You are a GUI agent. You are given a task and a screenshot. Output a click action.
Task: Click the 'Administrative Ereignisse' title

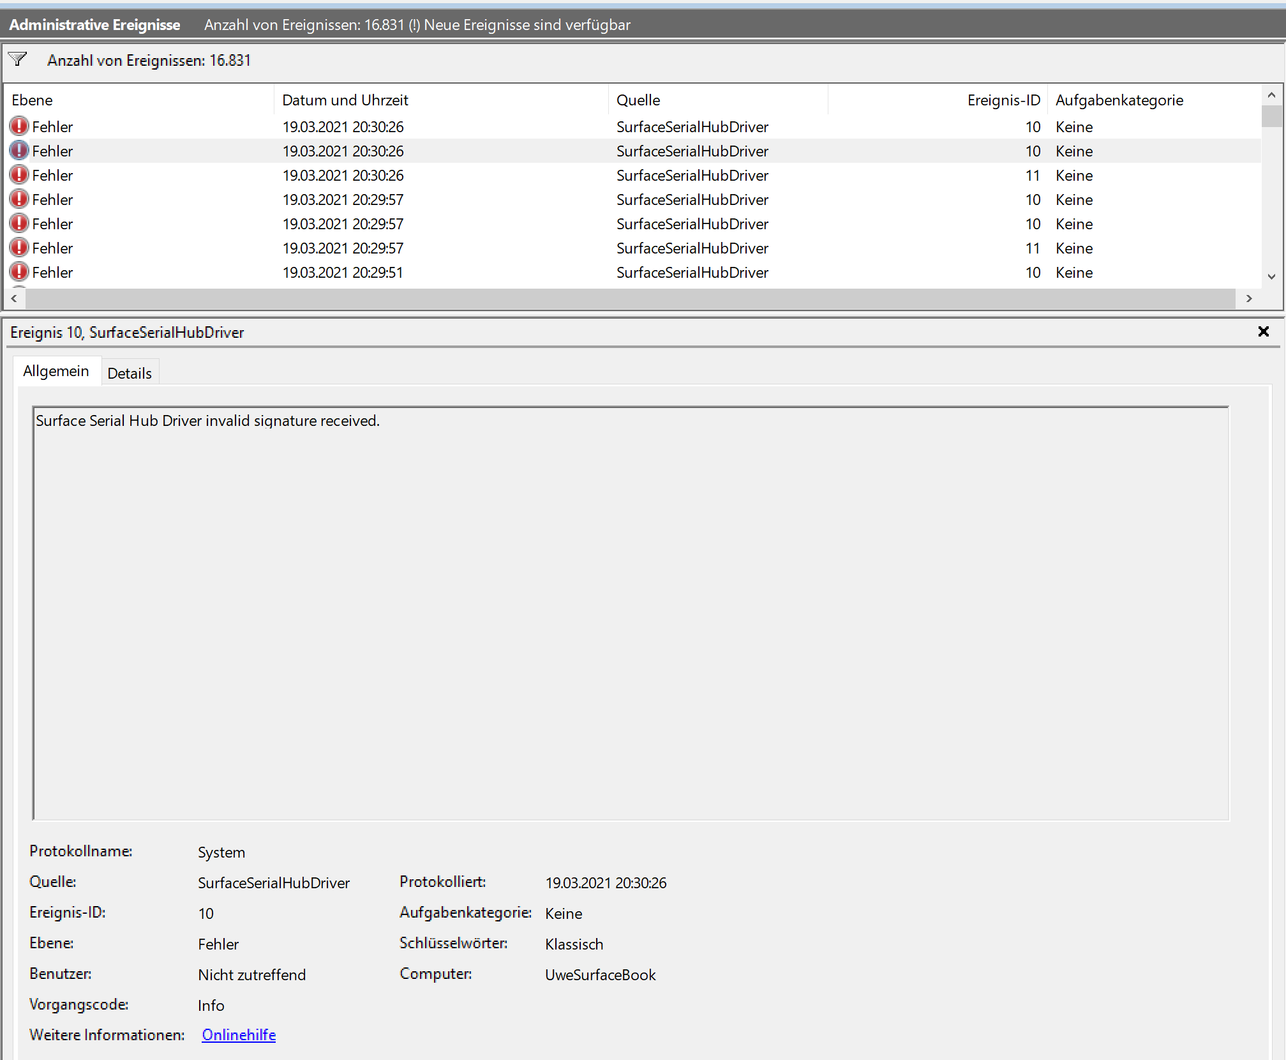pyautogui.click(x=94, y=24)
